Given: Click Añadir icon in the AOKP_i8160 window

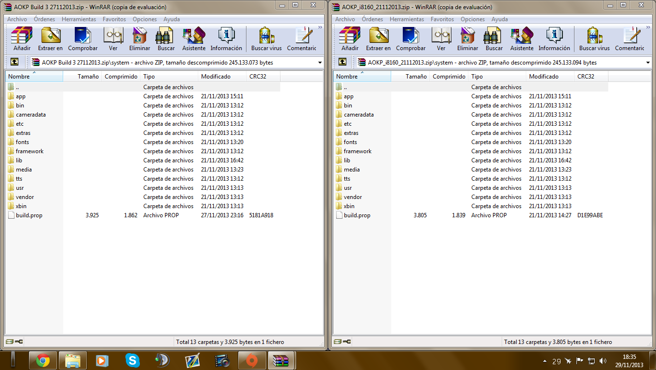Looking at the screenshot, I should tap(350, 39).
